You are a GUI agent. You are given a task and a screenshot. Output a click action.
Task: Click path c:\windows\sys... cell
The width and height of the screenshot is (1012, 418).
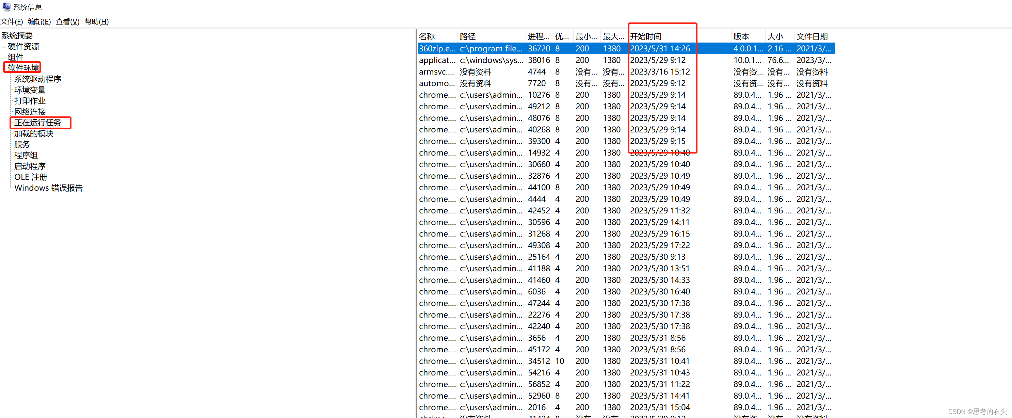[x=492, y=61]
